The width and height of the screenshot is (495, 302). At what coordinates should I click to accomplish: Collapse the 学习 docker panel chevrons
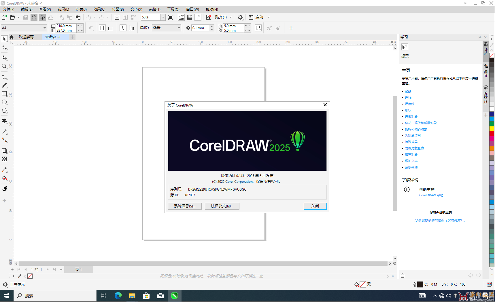[x=480, y=37]
